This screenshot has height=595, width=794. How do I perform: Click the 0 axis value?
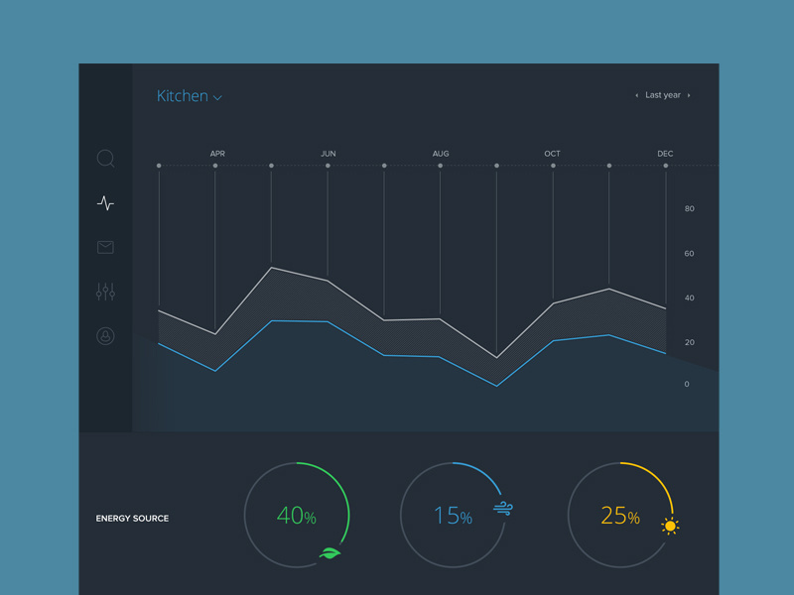pyautogui.click(x=687, y=384)
